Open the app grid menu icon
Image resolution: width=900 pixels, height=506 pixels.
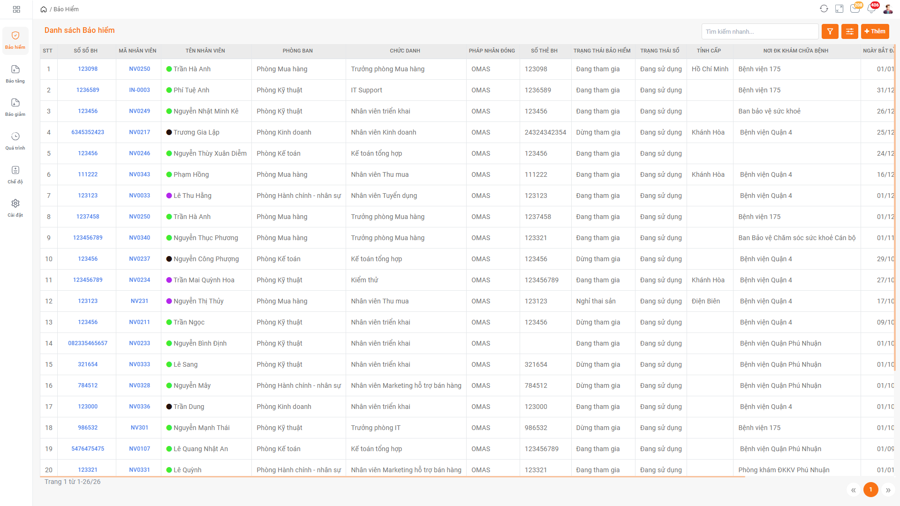16,9
